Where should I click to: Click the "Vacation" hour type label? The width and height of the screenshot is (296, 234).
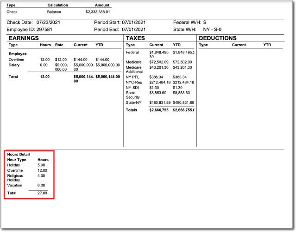tap(14, 186)
